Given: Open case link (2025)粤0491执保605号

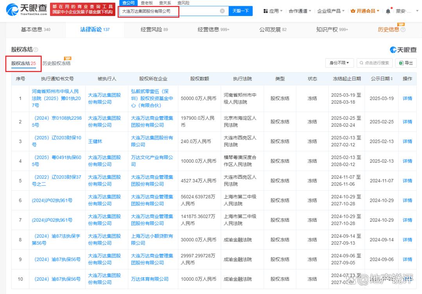Looking at the screenshot, I should [57, 161].
